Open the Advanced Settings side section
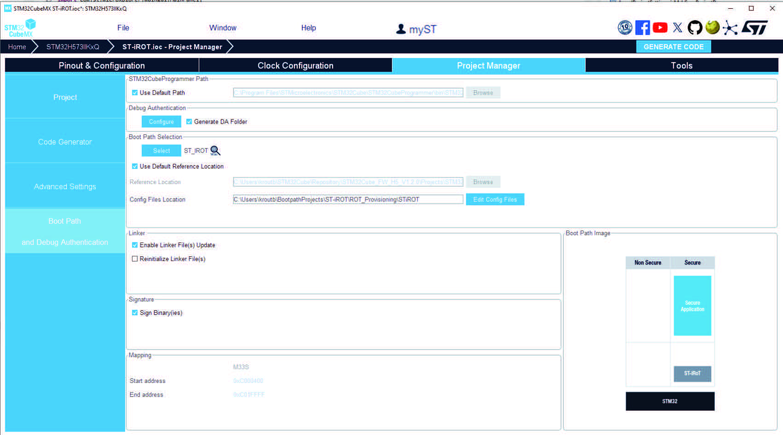 click(65, 186)
